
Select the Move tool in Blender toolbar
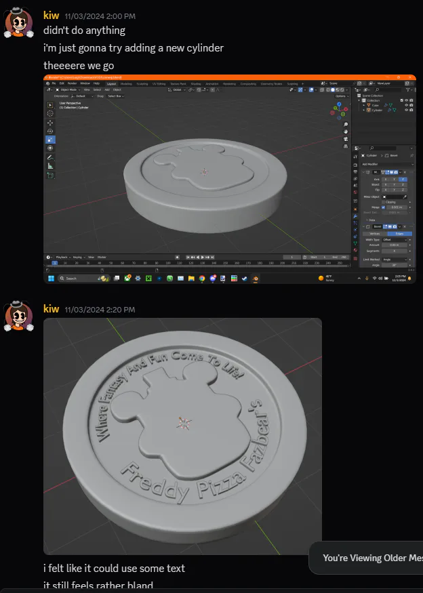(x=50, y=123)
